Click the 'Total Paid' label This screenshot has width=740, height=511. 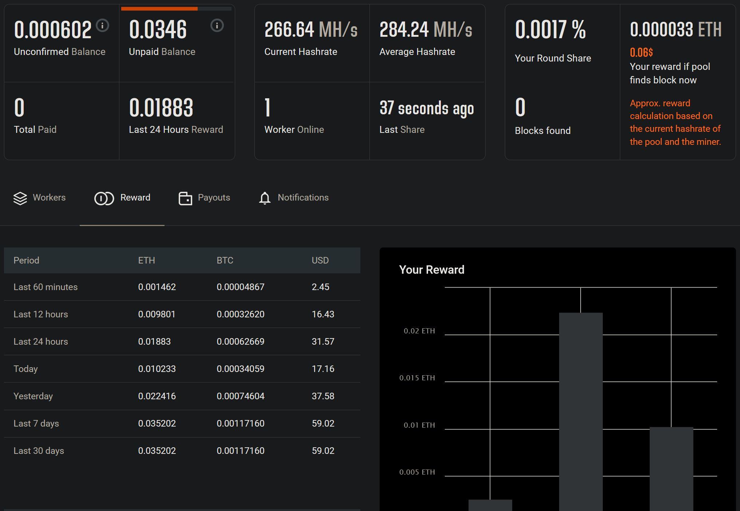[35, 130]
